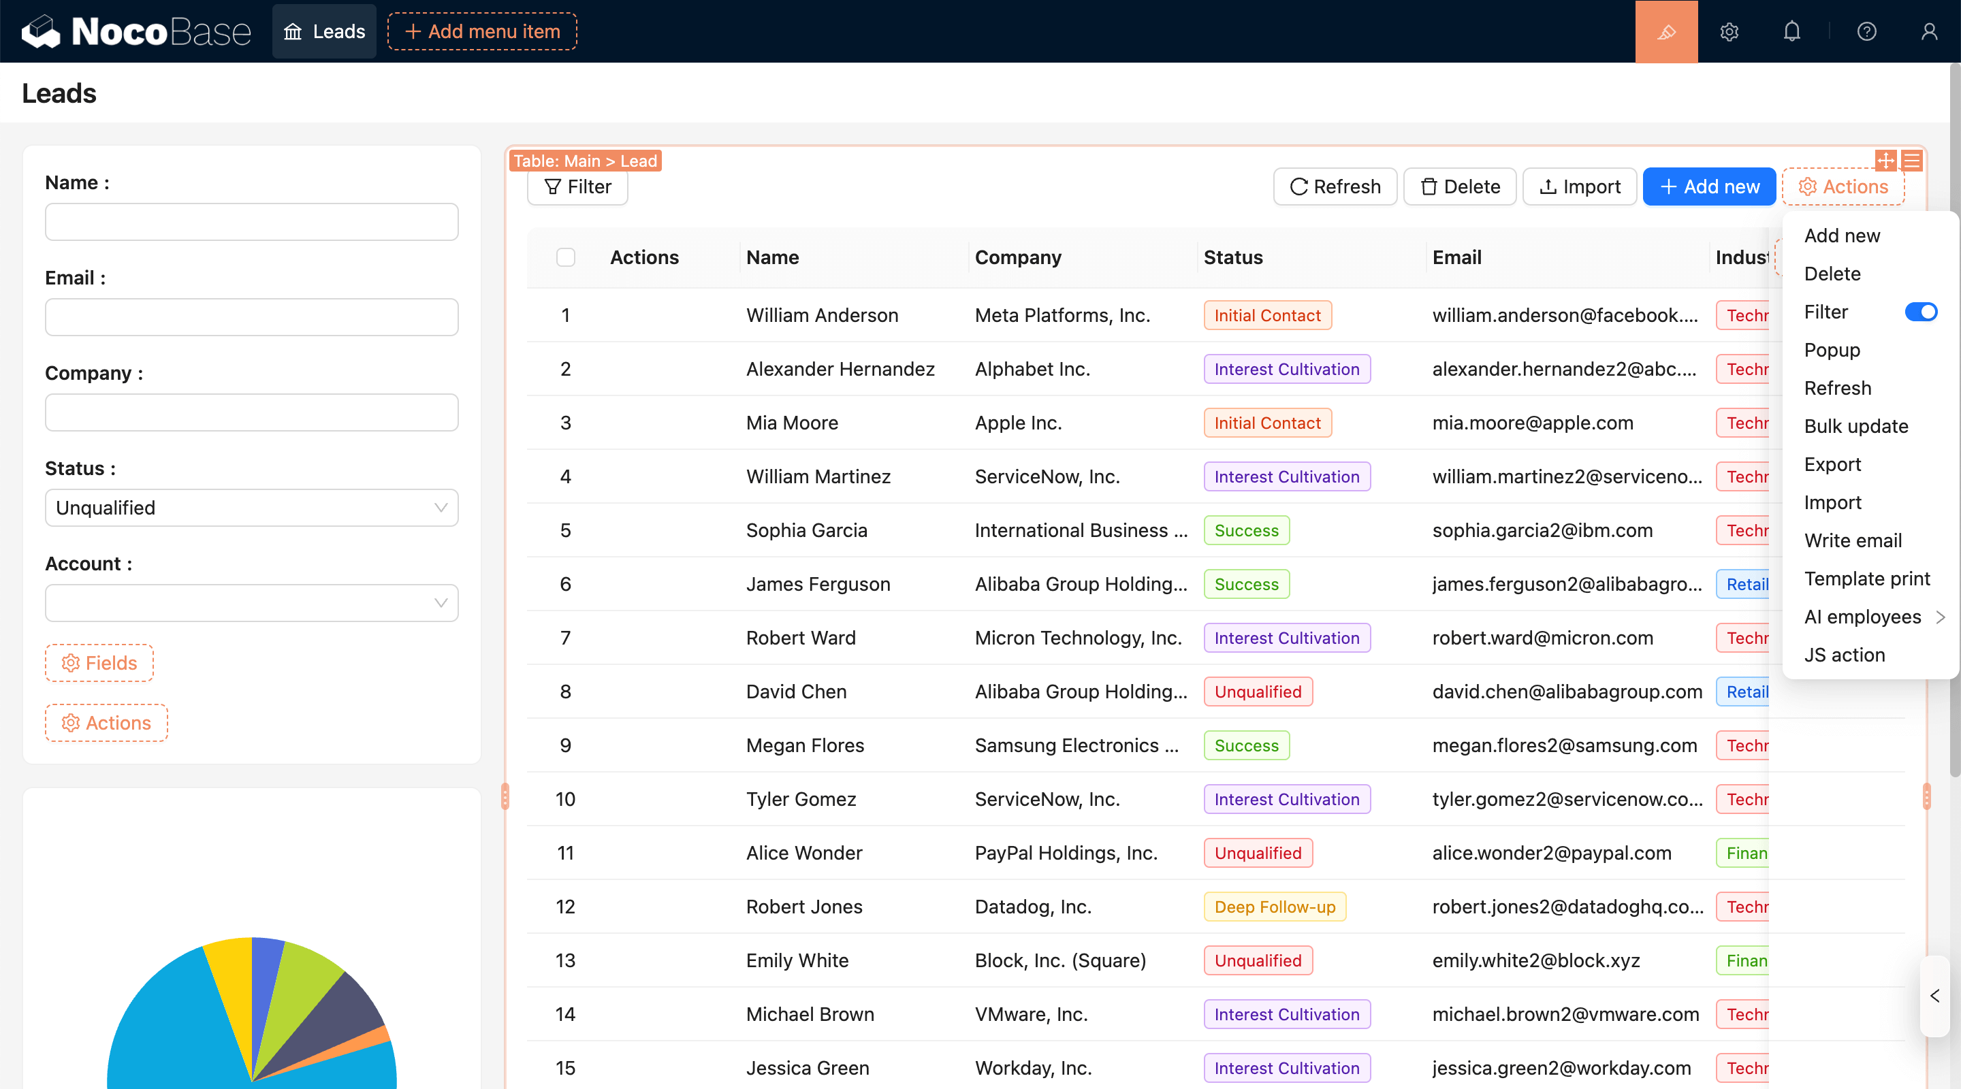Select all rows header checkbox
Screen dimensions: 1961x1089
pos(566,257)
